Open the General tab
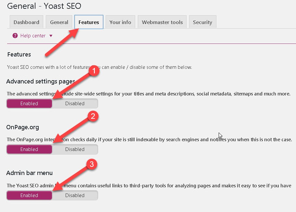The image size is (296, 212). (59, 22)
